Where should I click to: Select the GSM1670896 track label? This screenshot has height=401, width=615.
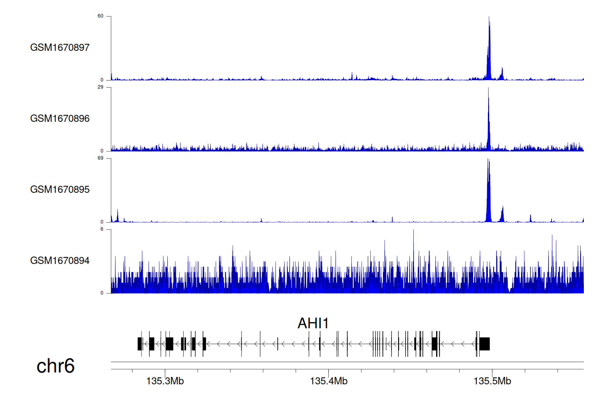(60, 119)
